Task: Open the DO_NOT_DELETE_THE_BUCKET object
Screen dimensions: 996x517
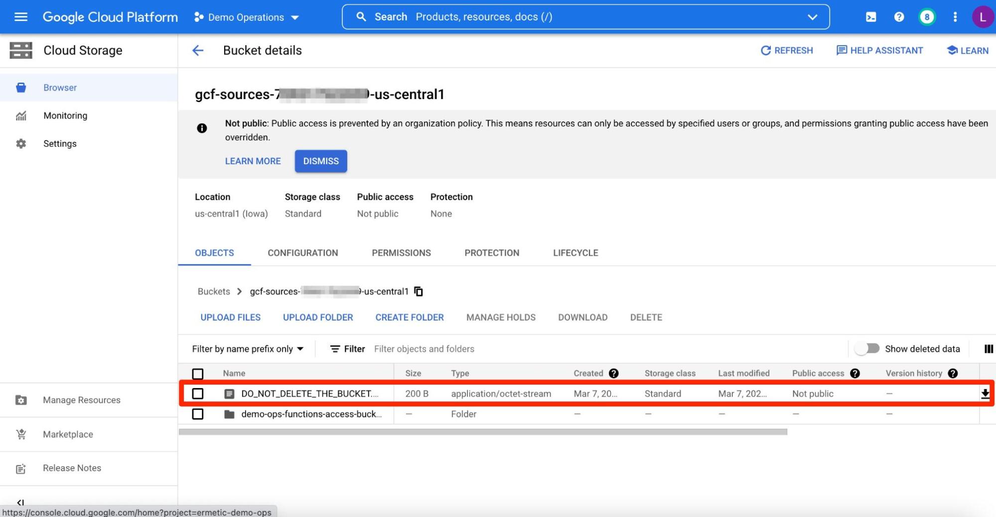Action: pos(310,394)
